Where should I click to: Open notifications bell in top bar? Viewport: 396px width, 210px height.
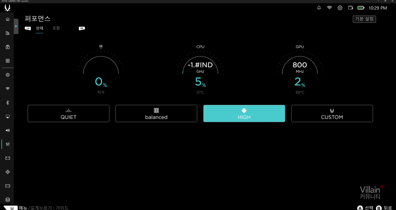click(319, 8)
